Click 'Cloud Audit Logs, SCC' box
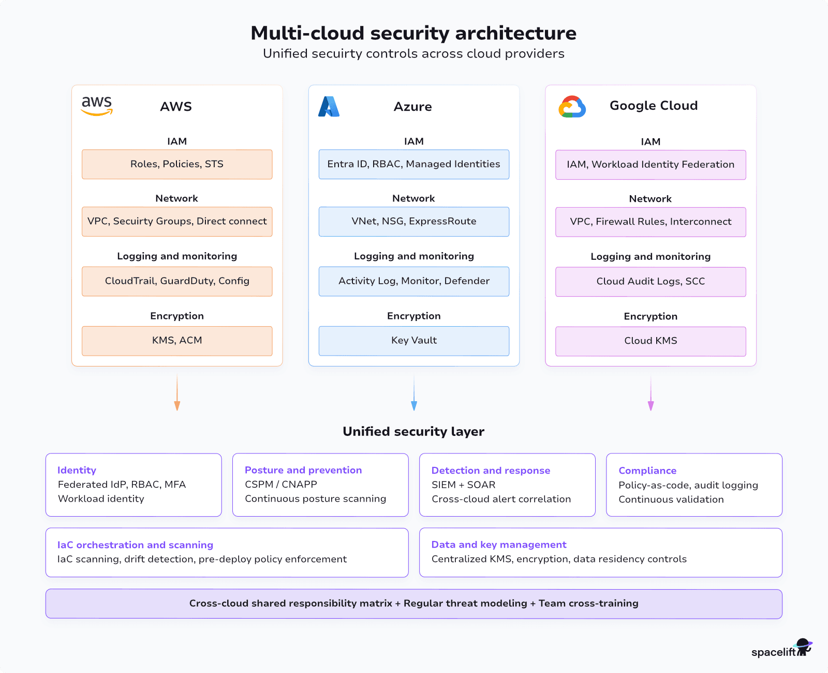This screenshot has width=828, height=673. [650, 282]
